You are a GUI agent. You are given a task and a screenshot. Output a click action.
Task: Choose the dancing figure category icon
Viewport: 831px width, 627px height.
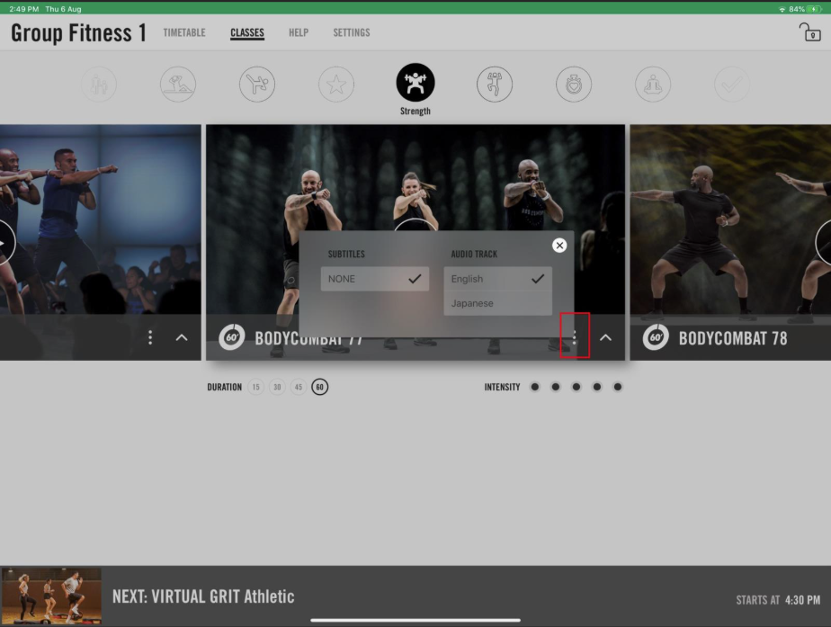pyautogui.click(x=495, y=85)
